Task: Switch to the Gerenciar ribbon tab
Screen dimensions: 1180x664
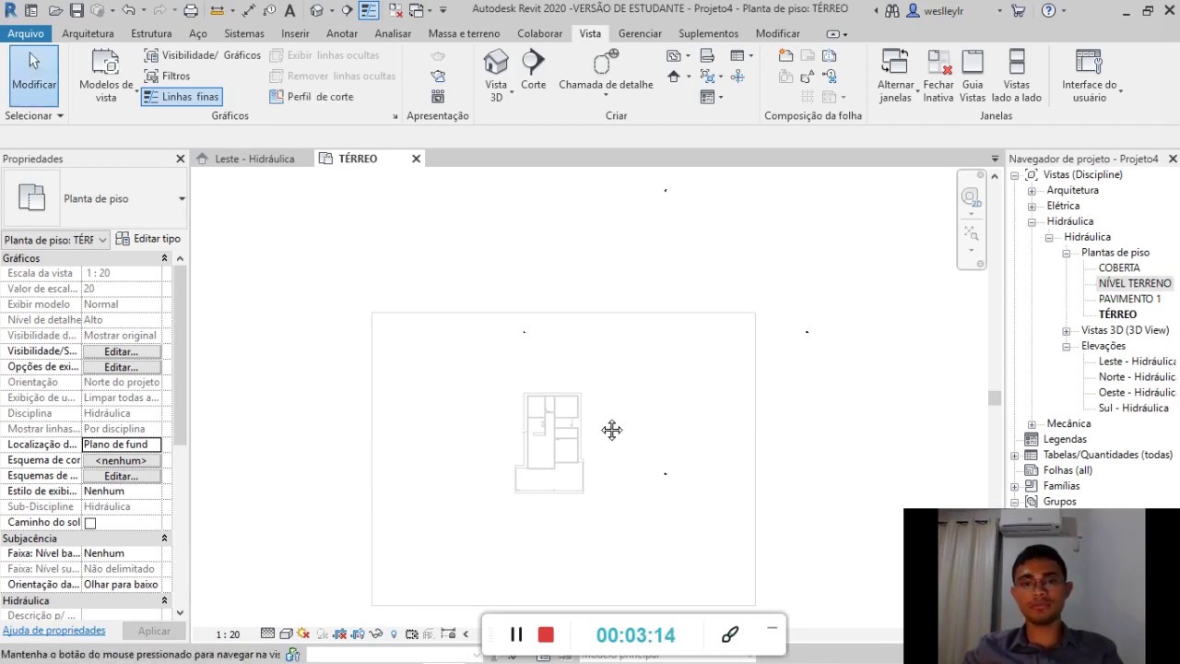Action: [640, 33]
